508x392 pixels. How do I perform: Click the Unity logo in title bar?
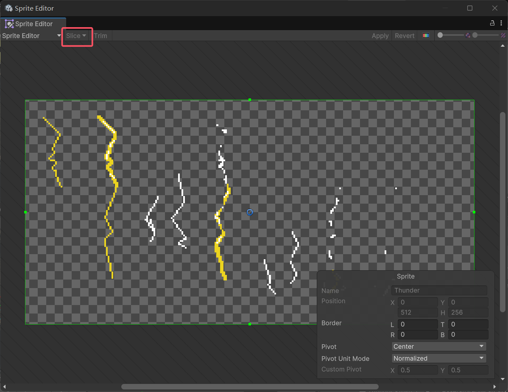coord(9,8)
